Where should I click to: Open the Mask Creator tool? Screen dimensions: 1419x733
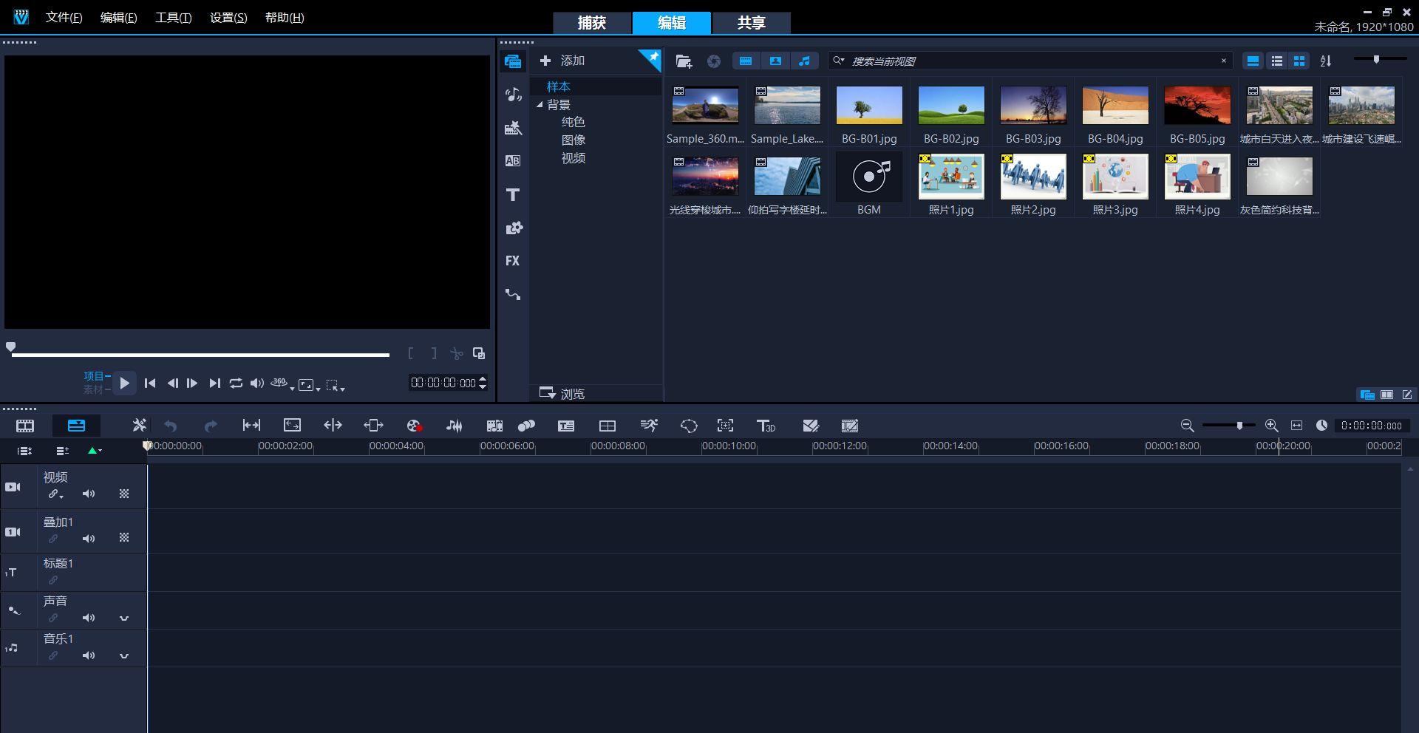(689, 426)
